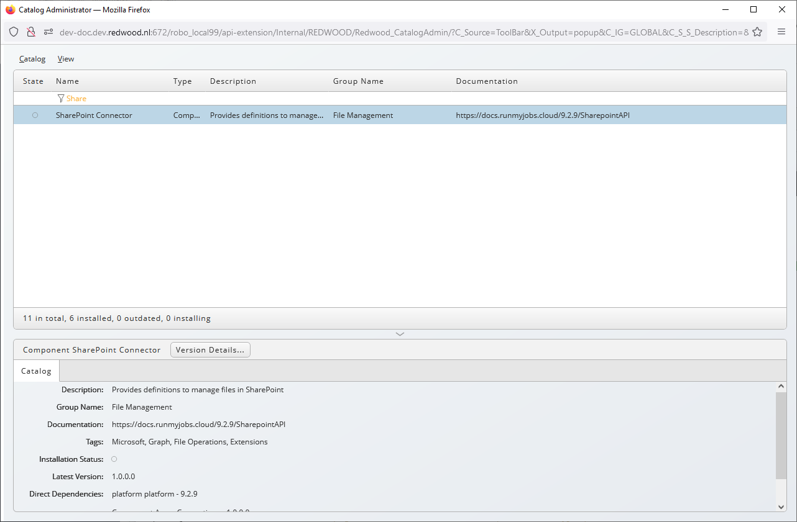This screenshot has width=797, height=522.
Task: Click the 'Comp...' type cell
Action: click(x=187, y=115)
